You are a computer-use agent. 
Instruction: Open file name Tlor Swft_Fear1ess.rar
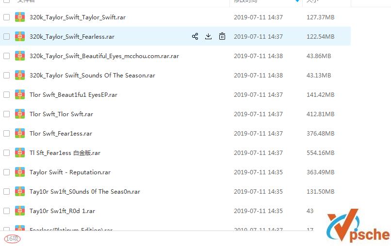point(61,134)
